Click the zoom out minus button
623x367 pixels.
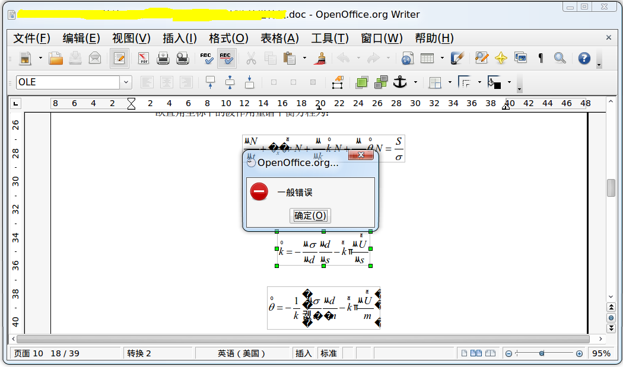pyautogui.click(x=508, y=353)
